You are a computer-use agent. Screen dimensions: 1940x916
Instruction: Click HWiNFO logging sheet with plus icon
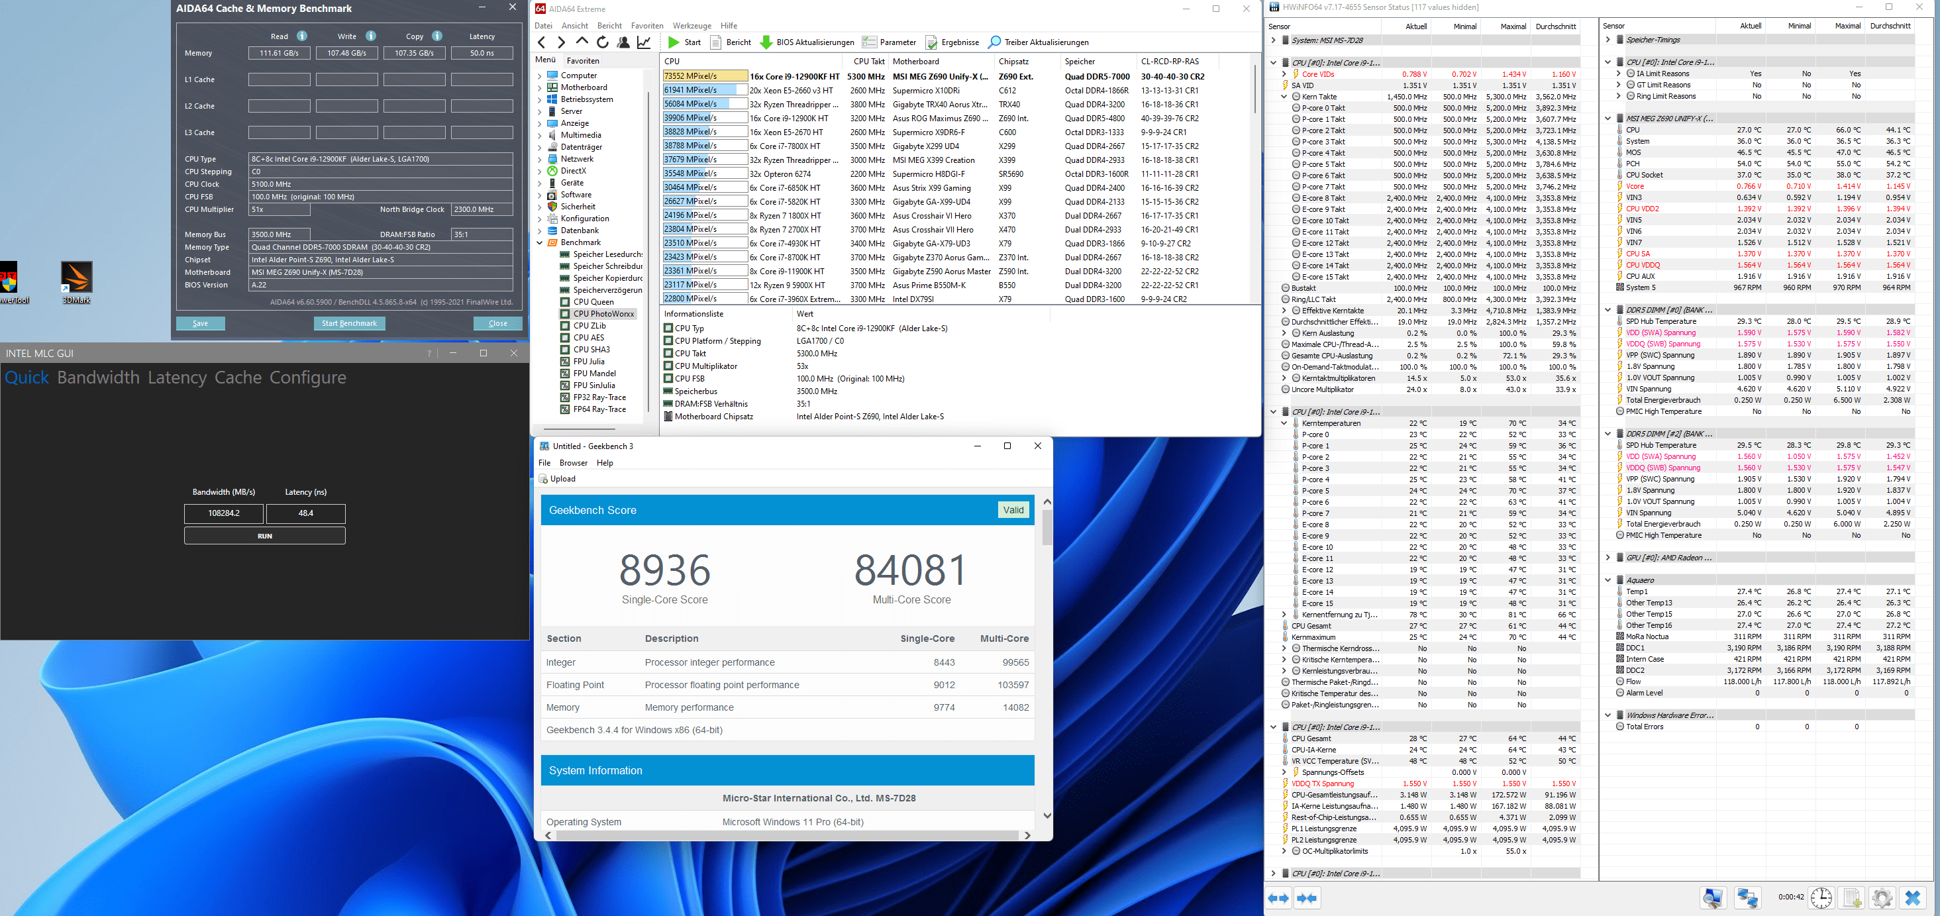pyautogui.click(x=1852, y=897)
